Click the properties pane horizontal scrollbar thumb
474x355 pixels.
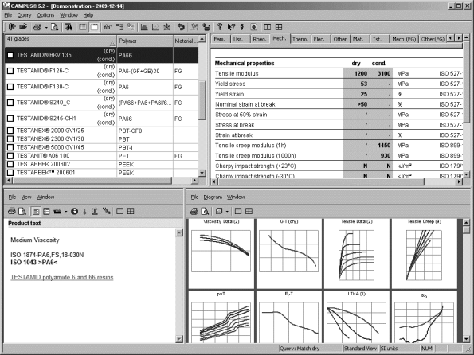[x=321, y=181]
